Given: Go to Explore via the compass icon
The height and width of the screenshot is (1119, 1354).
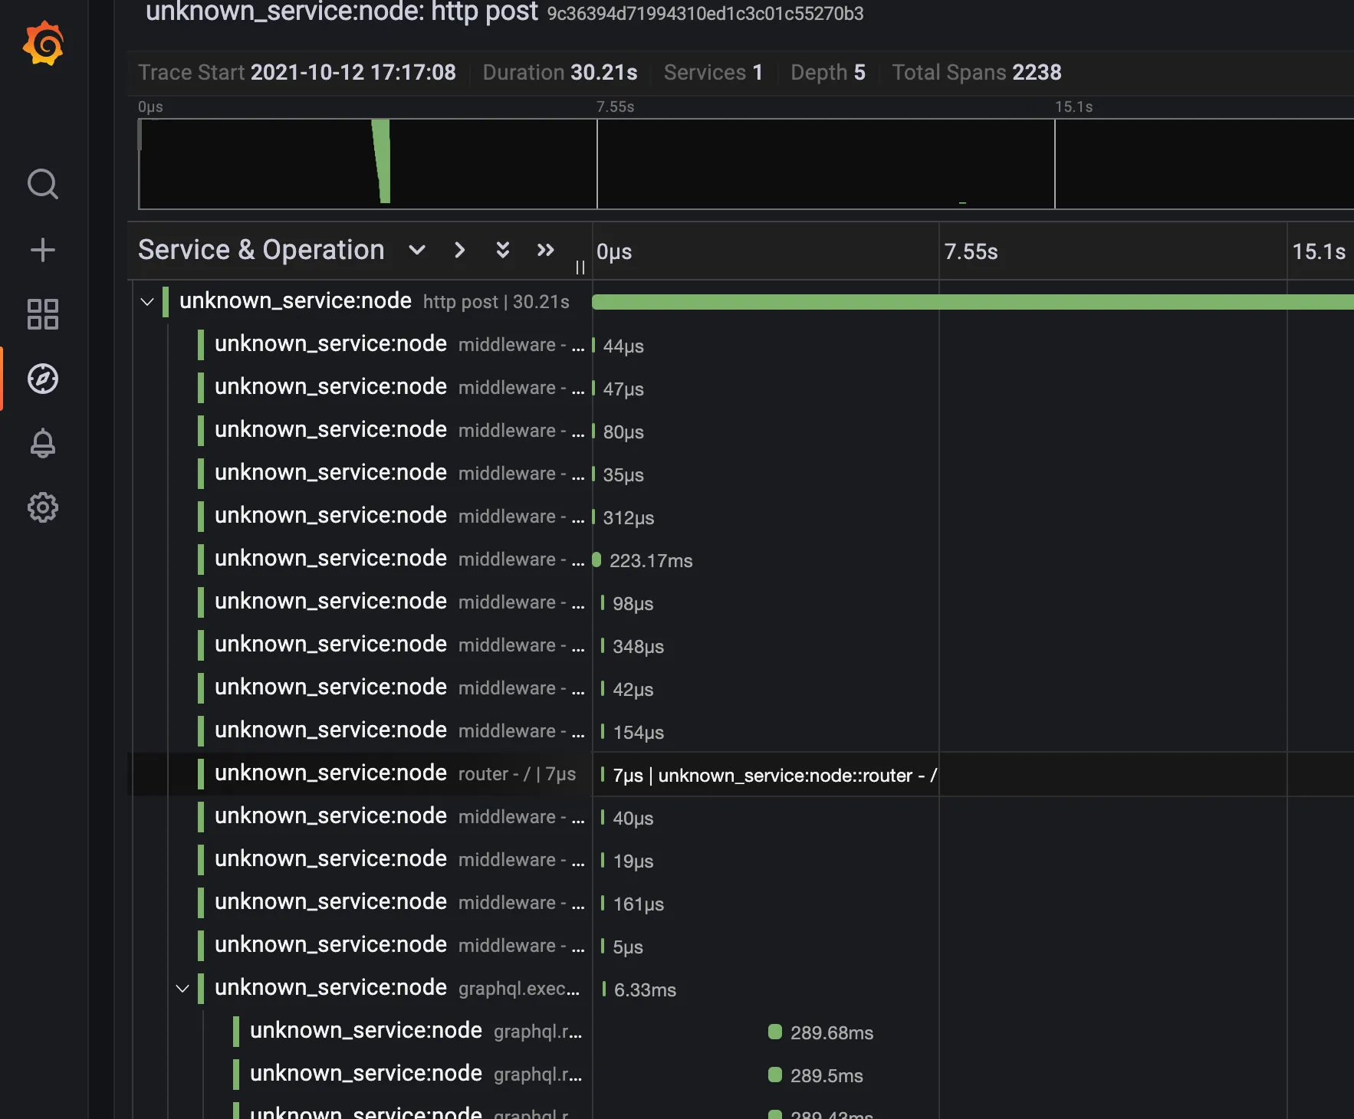Looking at the screenshot, I should coord(43,379).
